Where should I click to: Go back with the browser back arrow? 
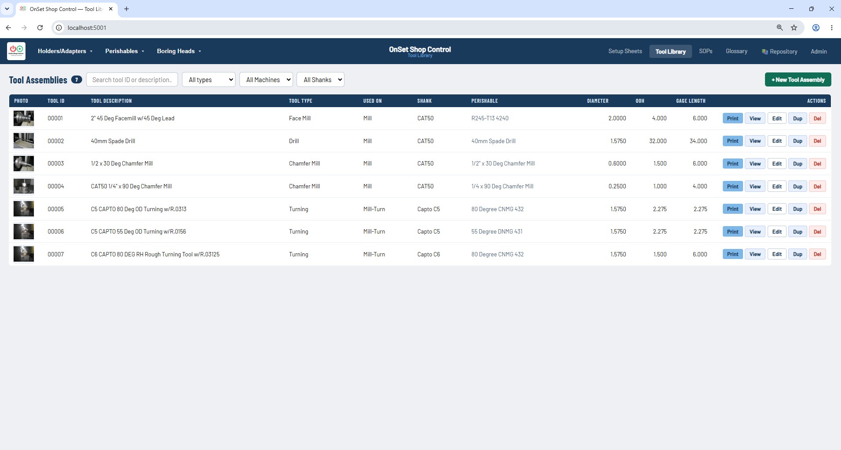coord(8,28)
